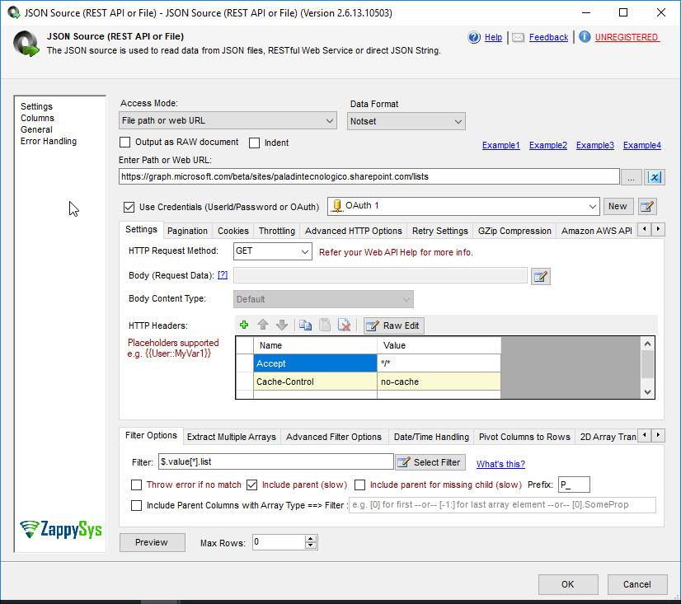
Task: Click the copy headers icon
Action: (305, 325)
